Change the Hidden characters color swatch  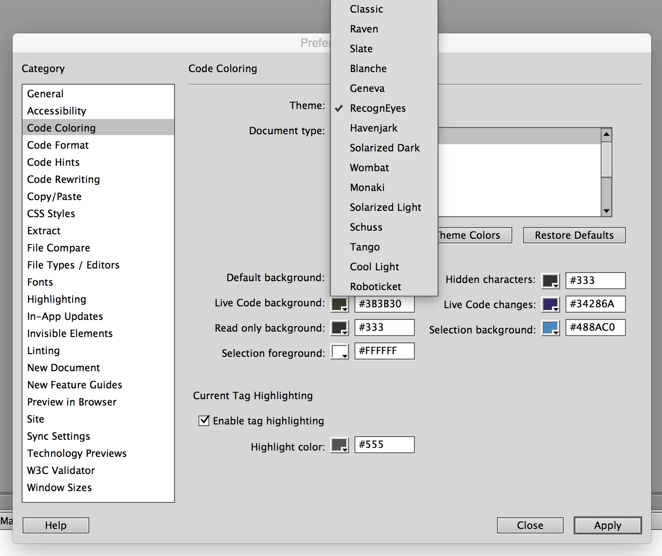pyautogui.click(x=550, y=280)
